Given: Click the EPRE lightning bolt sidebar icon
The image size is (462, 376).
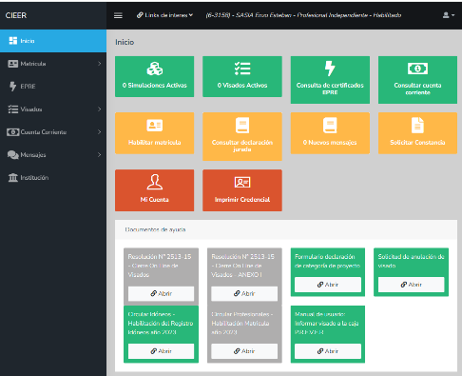Looking at the screenshot, I should coord(12,87).
